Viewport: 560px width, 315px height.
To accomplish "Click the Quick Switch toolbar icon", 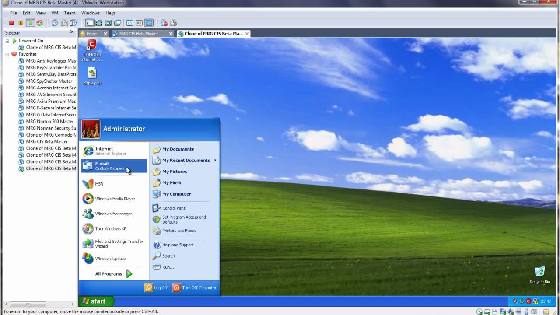I will (99, 23).
